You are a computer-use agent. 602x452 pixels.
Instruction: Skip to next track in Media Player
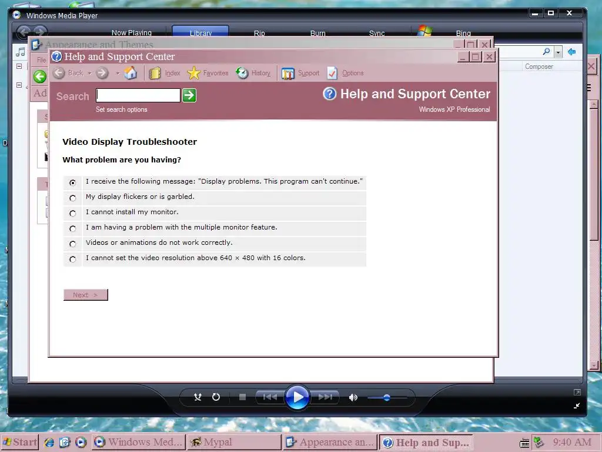click(326, 397)
